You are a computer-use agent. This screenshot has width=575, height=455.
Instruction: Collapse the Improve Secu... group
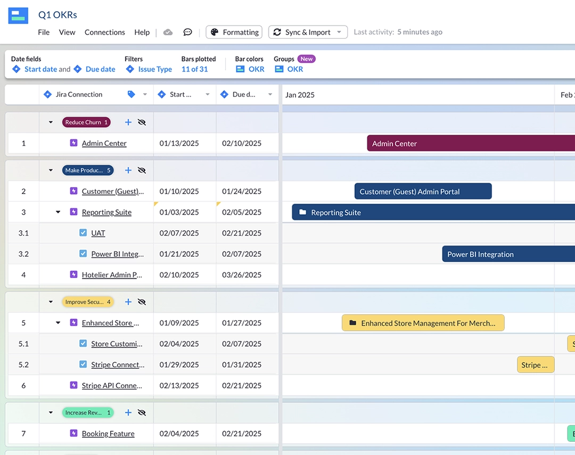pyautogui.click(x=51, y=302)
